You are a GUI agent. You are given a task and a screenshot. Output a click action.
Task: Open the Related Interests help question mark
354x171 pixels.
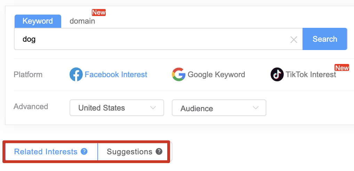84,152
